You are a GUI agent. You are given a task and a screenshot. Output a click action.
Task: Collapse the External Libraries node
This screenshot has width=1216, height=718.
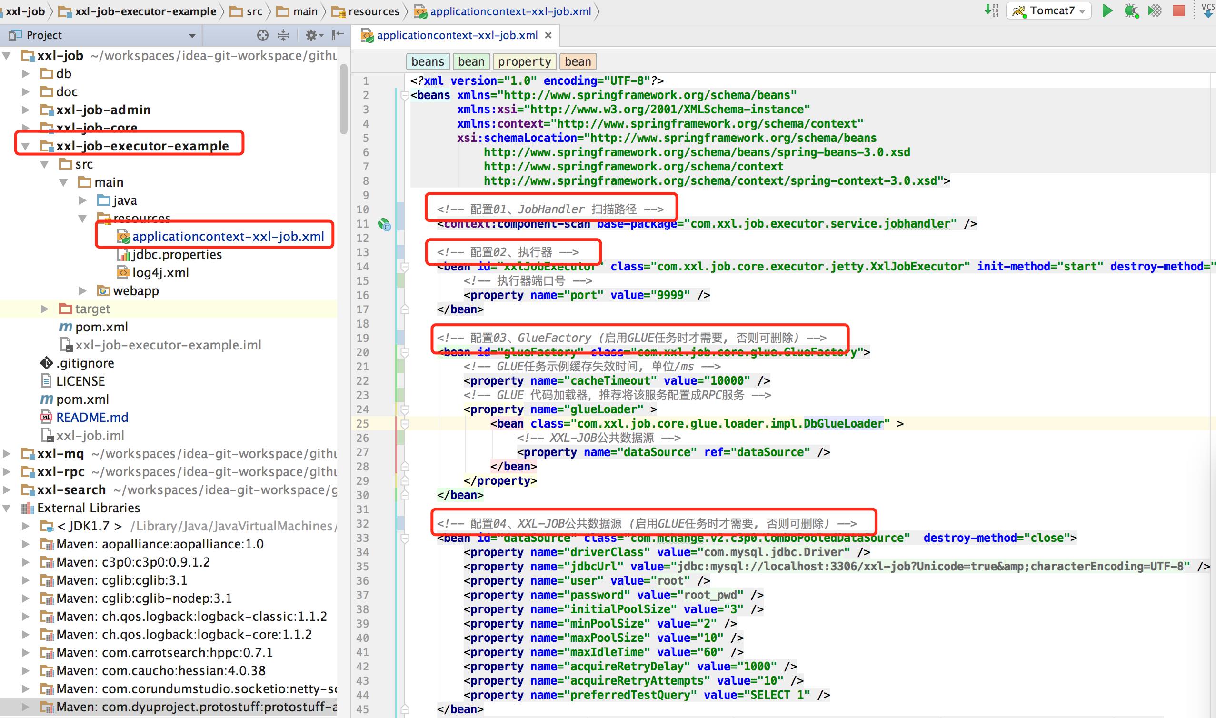[7, 508]
